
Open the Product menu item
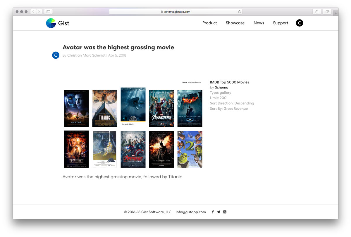(209, 23)
